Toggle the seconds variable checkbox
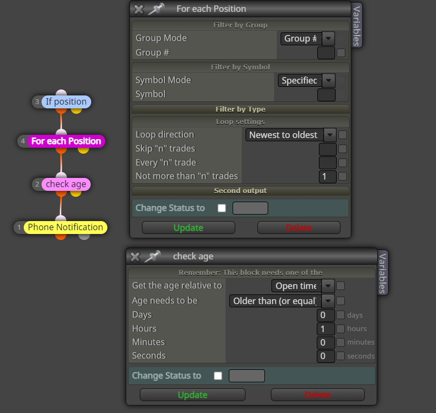The height and width of the screenshot is (413, 436). click(340, 356)
